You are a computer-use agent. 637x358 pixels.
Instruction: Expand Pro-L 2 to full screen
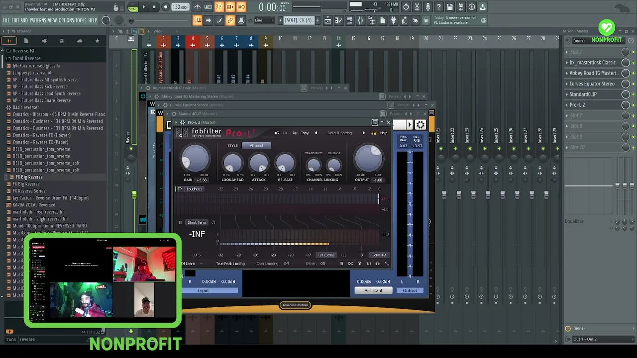pyautogui.click(x=387, y=264)
